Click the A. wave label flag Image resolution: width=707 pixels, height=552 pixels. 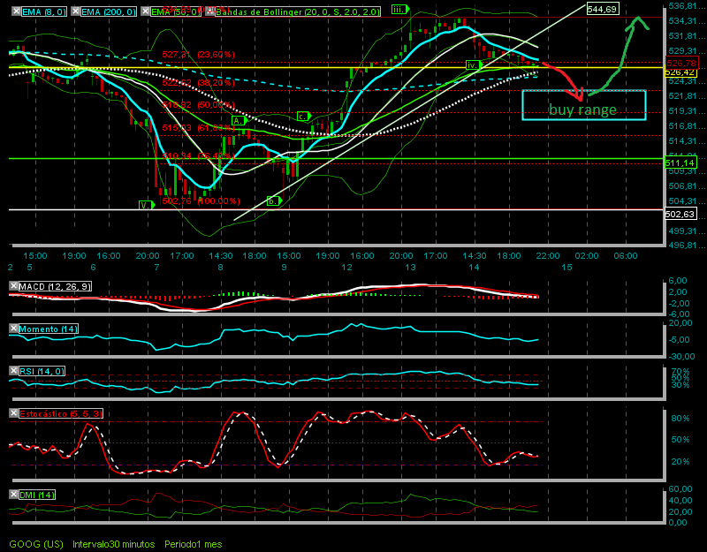pyautogui.click(x=239, y=120)
